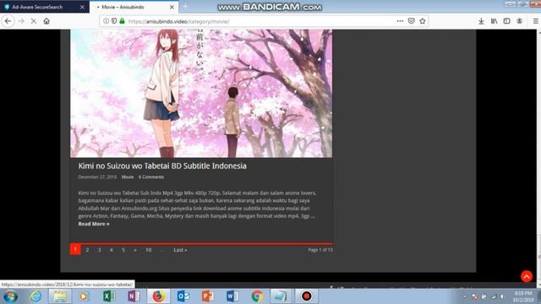Click the forward navigation arrow
Image resolution: width=541 pixels, height=304 pixels.
(21, 21)
